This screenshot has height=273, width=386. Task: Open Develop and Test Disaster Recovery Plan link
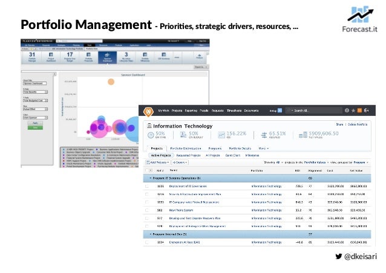[x=194, y=218]
